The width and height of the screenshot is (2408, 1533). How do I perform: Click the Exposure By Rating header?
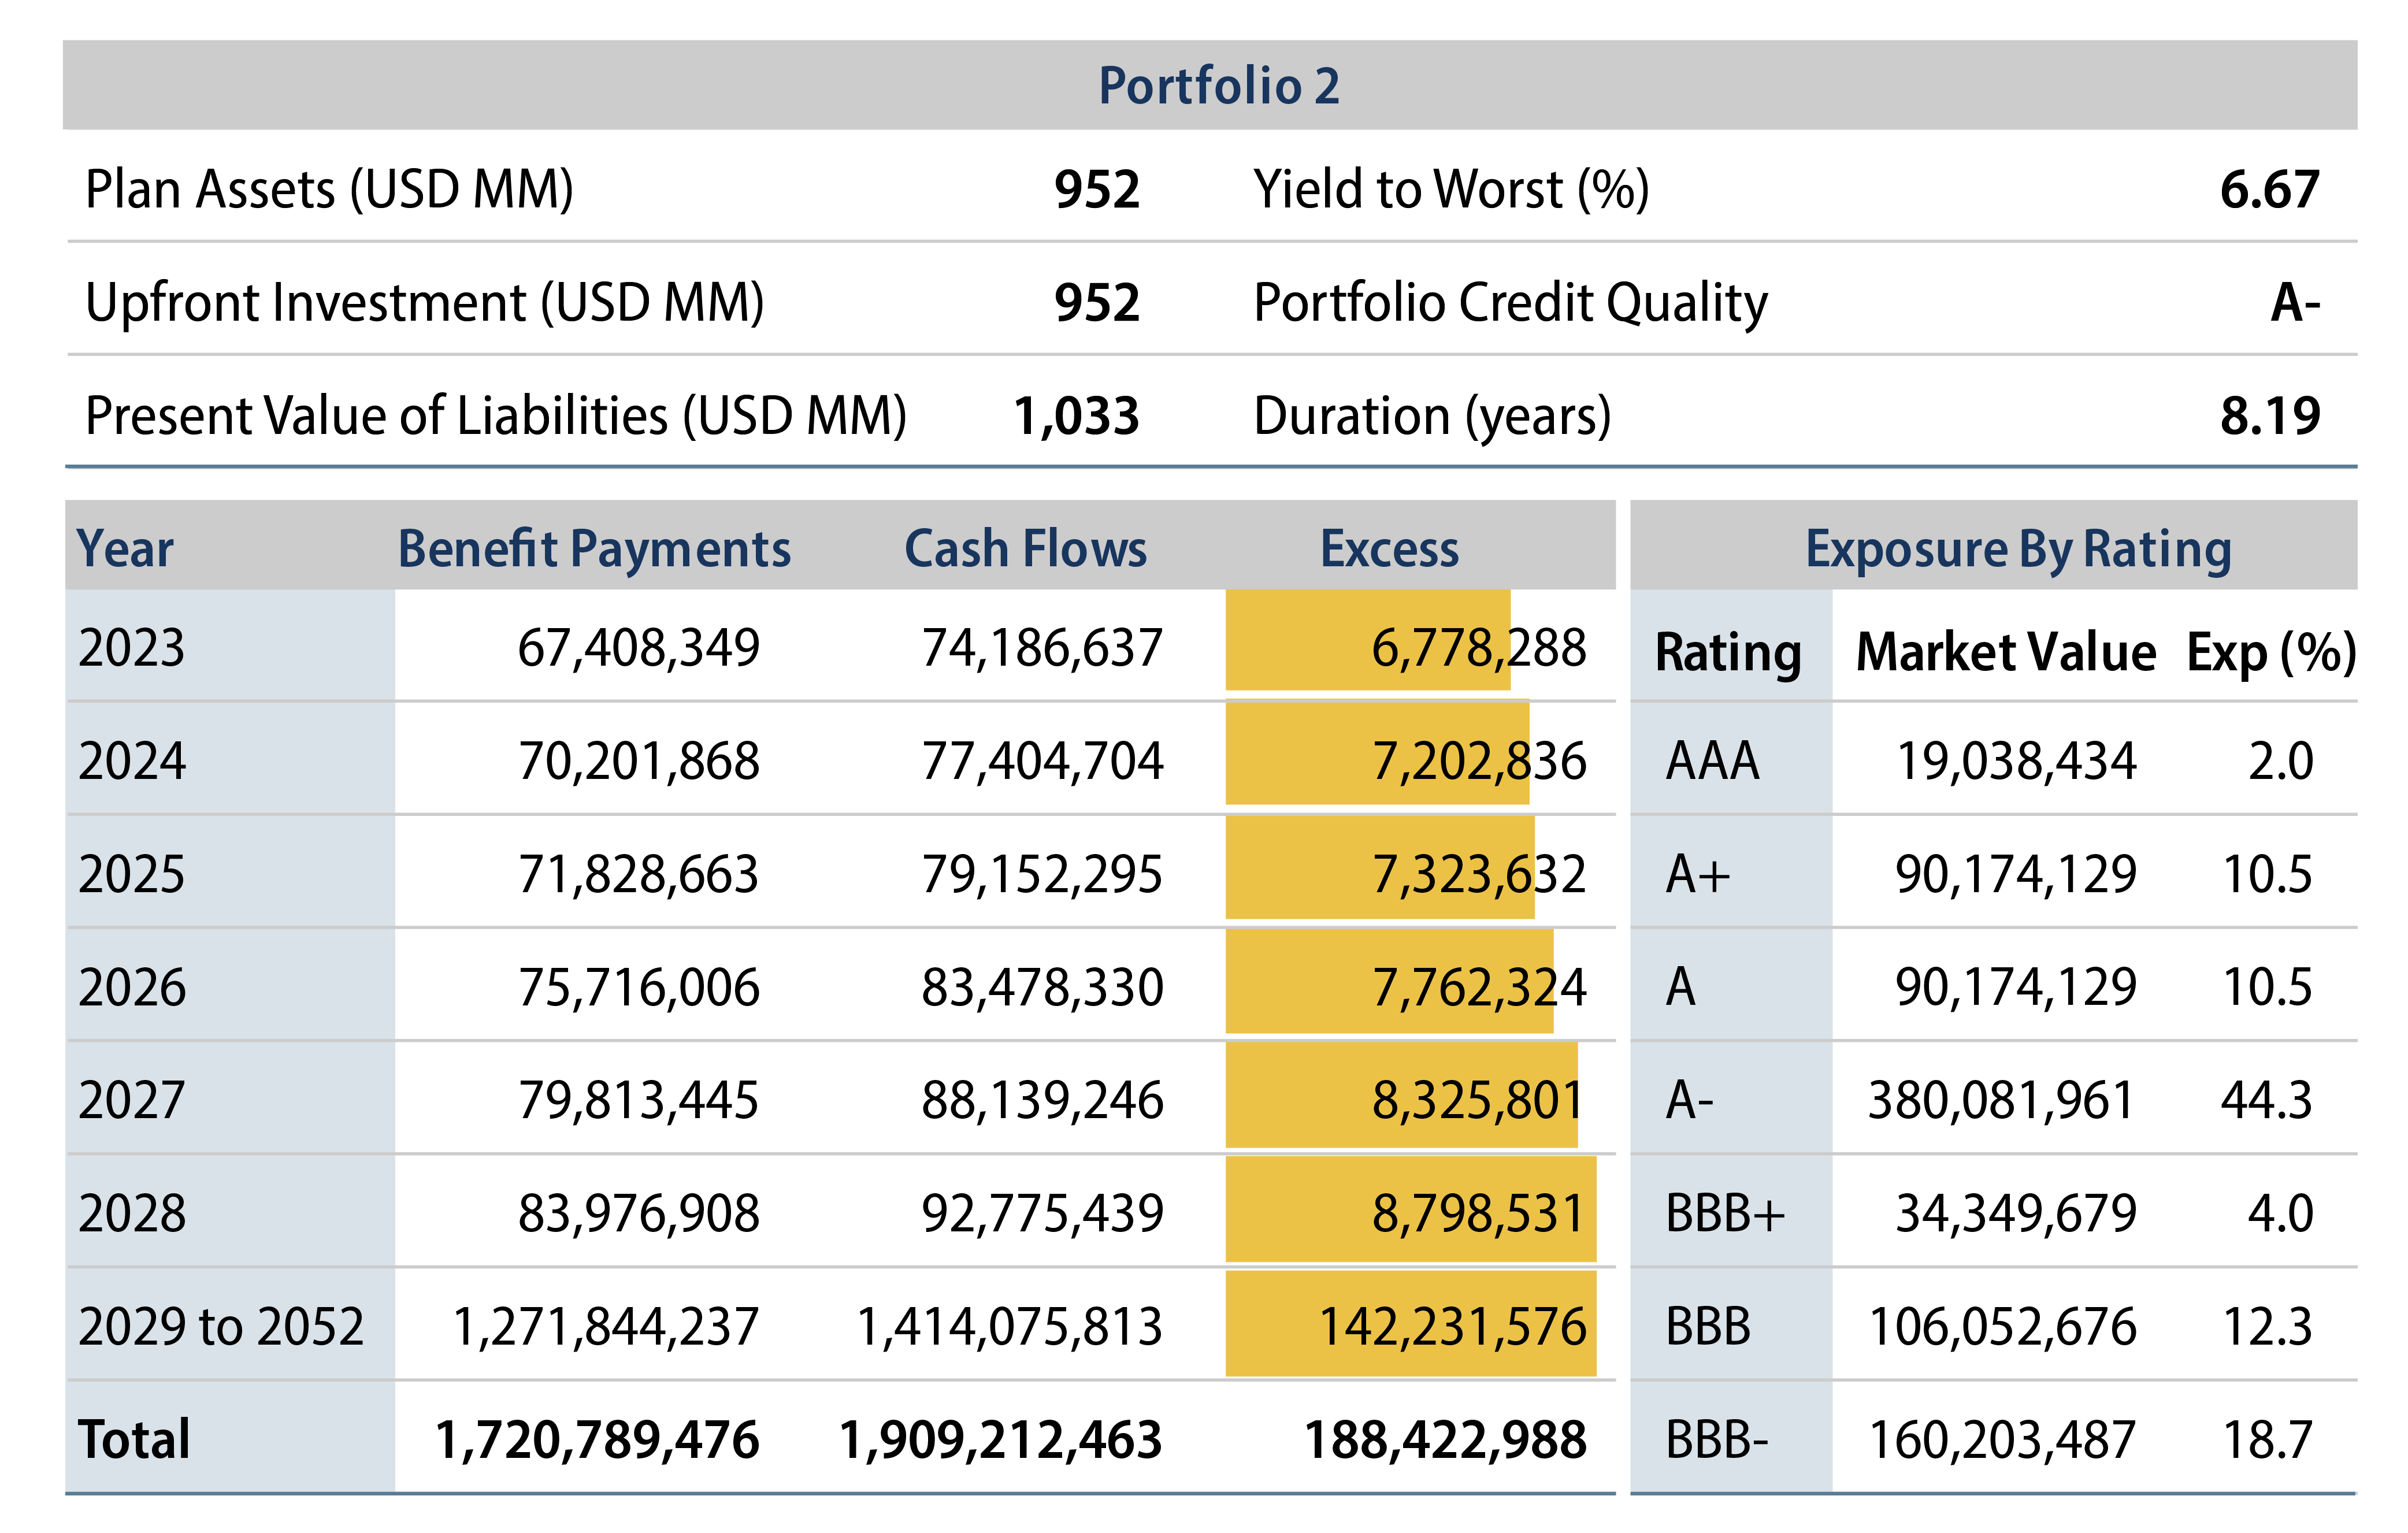pyautogui.click(x=2018, y=549)
